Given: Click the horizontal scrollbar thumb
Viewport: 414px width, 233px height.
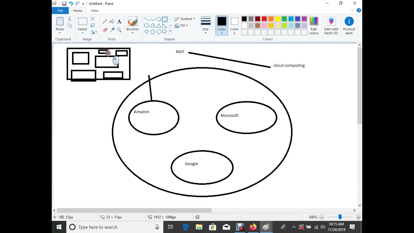Looking at the screenshot, I should point(134,210).
